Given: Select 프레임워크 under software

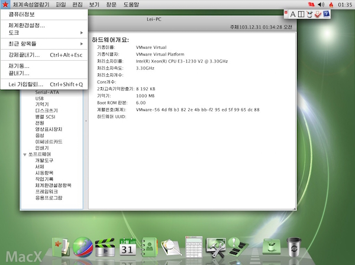Looking at the screenshot, I should (x=46, y=192).
